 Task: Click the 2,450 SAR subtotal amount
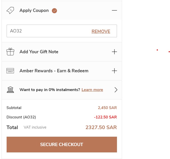tap(107, 108)
